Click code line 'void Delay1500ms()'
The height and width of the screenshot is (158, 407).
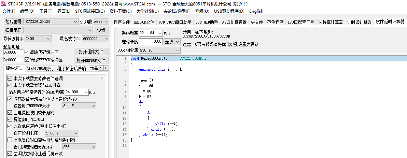point(149,58)
